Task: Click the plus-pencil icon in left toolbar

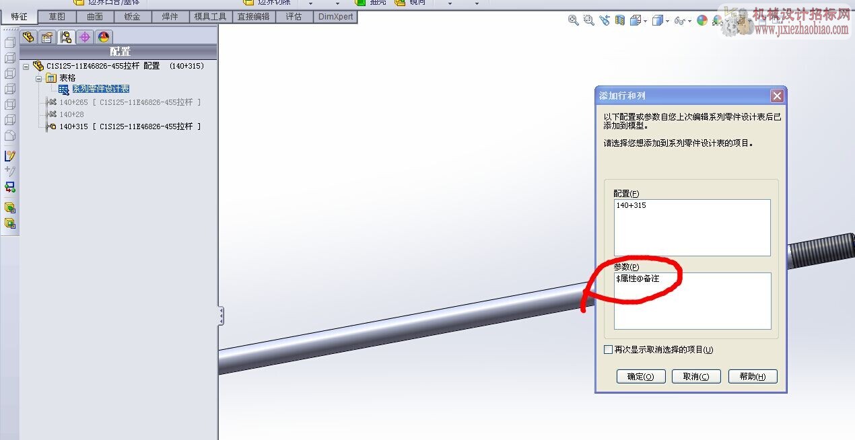Action: [9, 171]
